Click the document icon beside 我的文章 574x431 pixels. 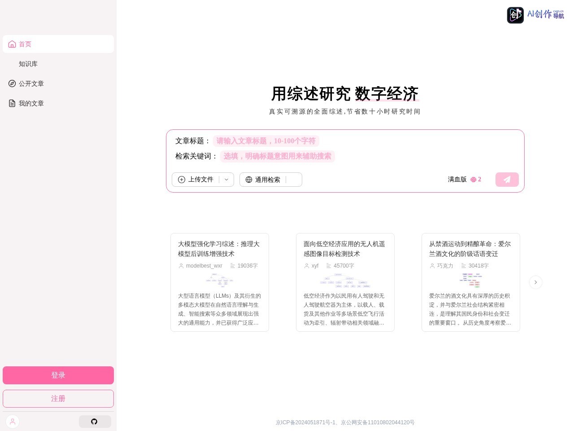tap(12, 103)
